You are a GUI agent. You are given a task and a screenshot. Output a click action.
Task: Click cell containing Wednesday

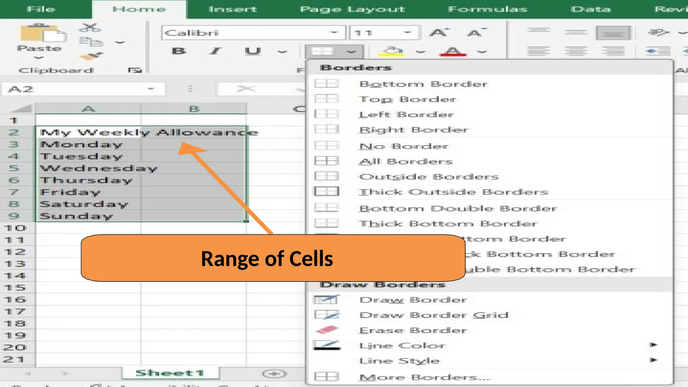pyautogui.click(x=88, y=168)
